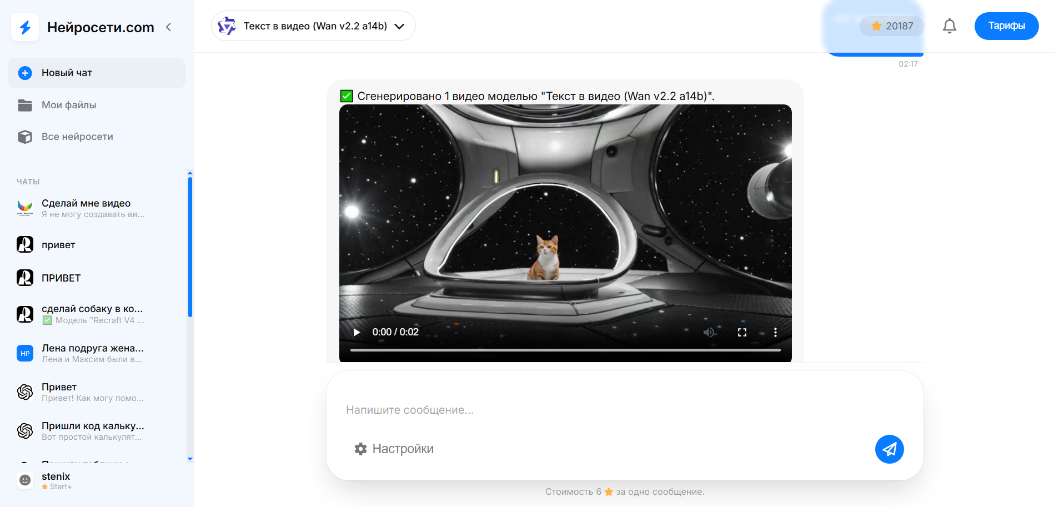Image resolution: width=1054 pixels, height=507 pixels.
Task: Click the stenix smiley avatar
Action: click(x=25, y=480)
